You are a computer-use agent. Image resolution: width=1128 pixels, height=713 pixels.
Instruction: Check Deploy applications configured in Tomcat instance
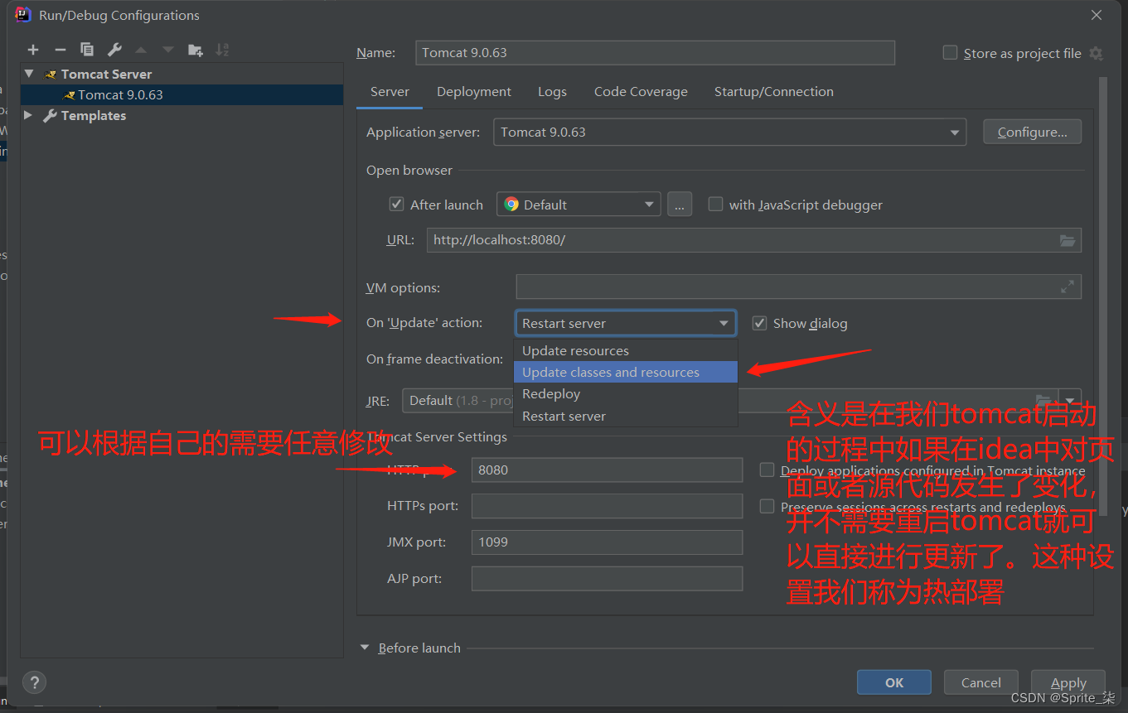point(767,470)
